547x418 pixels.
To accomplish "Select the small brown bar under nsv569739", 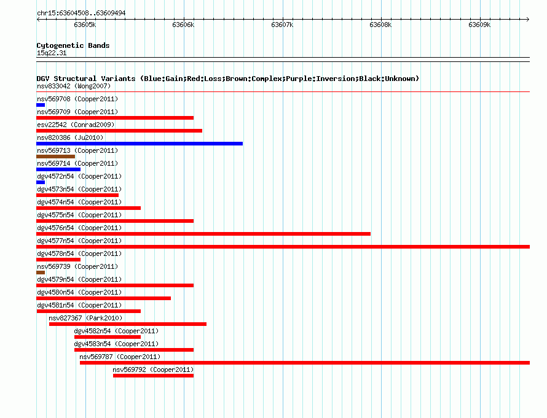I will pyautogui.click(x=41, y=273).
